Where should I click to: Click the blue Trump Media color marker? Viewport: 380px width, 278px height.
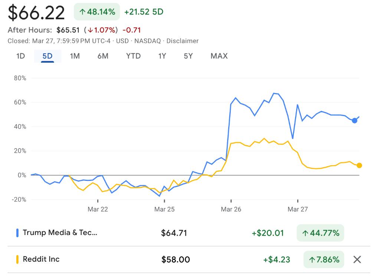(17, 233)
